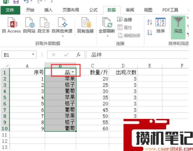The image size is (193, 151).
Task: Click the Insert Function fx button
Action: [x=78, y=55]
